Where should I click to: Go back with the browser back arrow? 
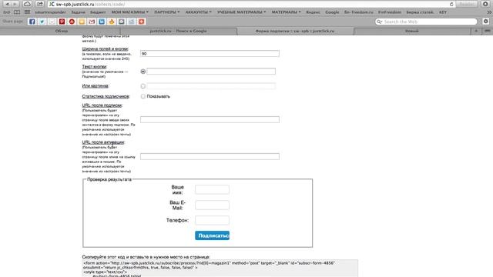(x=7, y=4)
